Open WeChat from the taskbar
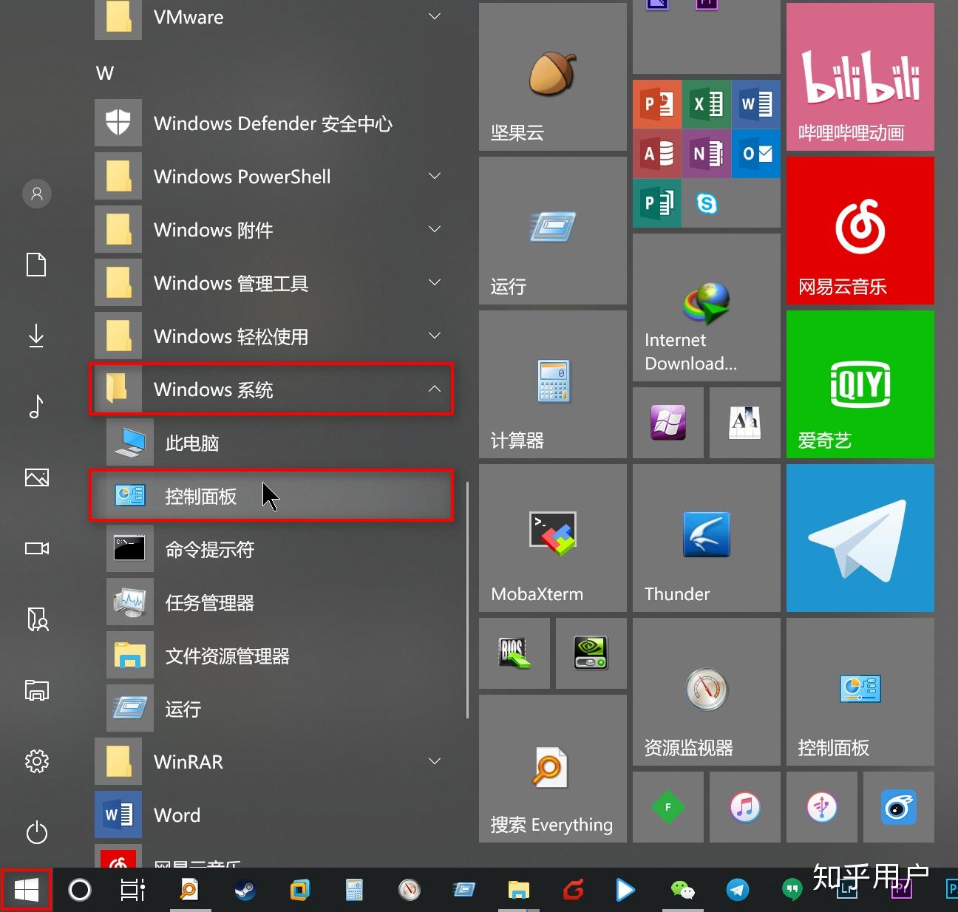Image resolution: width=958 pixels, height=912 pixels. point(682,890)
